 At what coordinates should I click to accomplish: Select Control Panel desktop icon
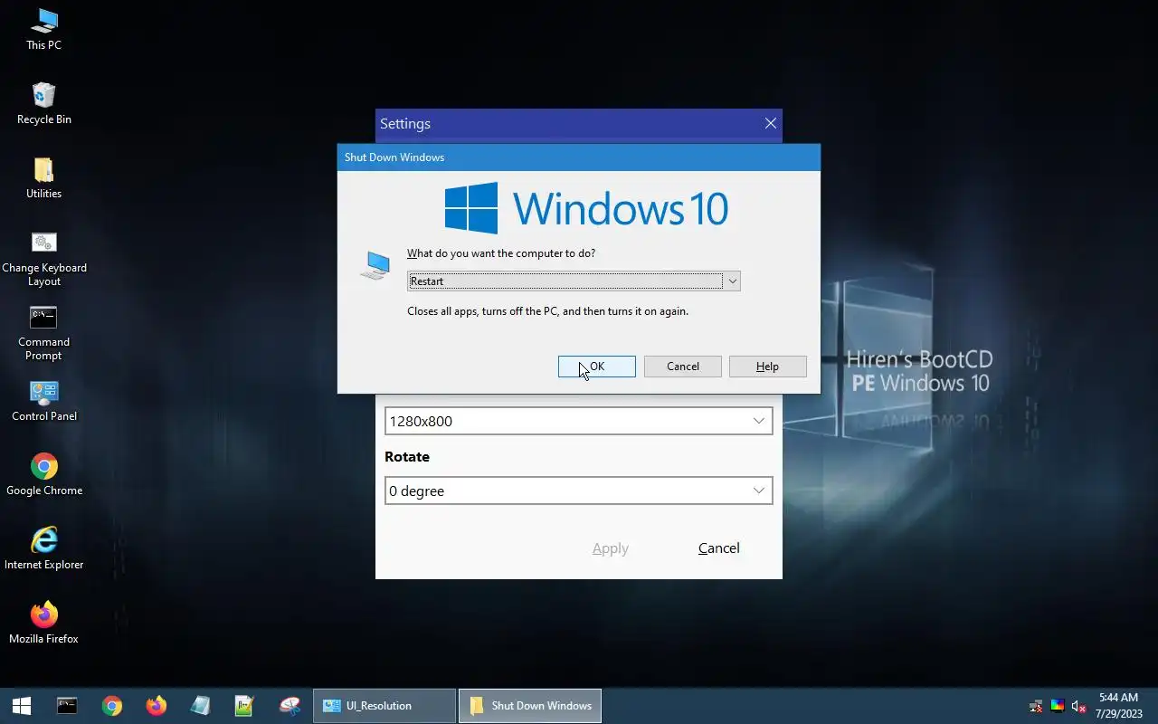pos(43,401)
